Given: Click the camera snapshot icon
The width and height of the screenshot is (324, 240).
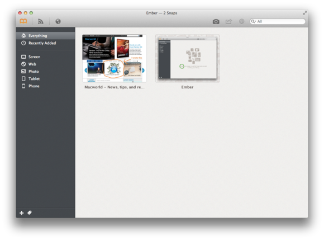Looking at the screenshot, I should (216, 21).
